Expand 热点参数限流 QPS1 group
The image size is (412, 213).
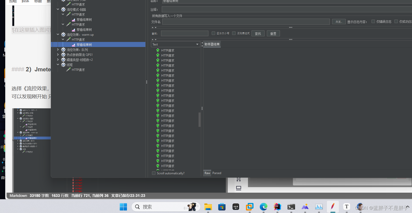[58, 55]
